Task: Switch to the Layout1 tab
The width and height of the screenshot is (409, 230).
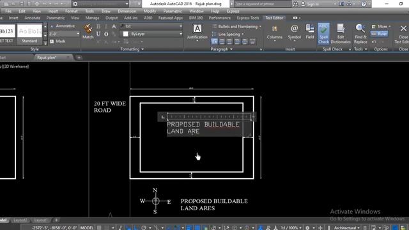Action: pyautogui.click(x=41, y=220)
